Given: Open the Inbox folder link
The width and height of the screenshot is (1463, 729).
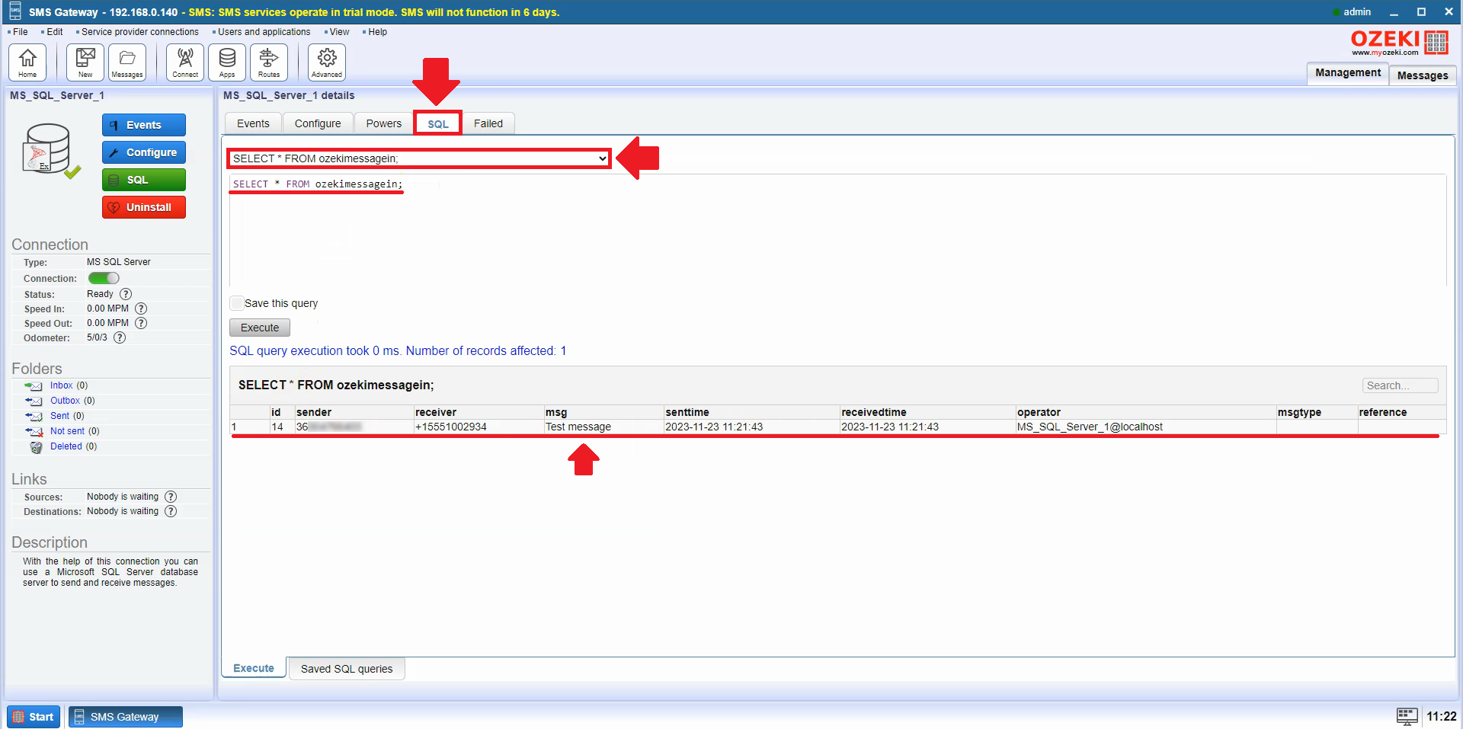Looking at the screenshot, I should [x=61, y=385].
